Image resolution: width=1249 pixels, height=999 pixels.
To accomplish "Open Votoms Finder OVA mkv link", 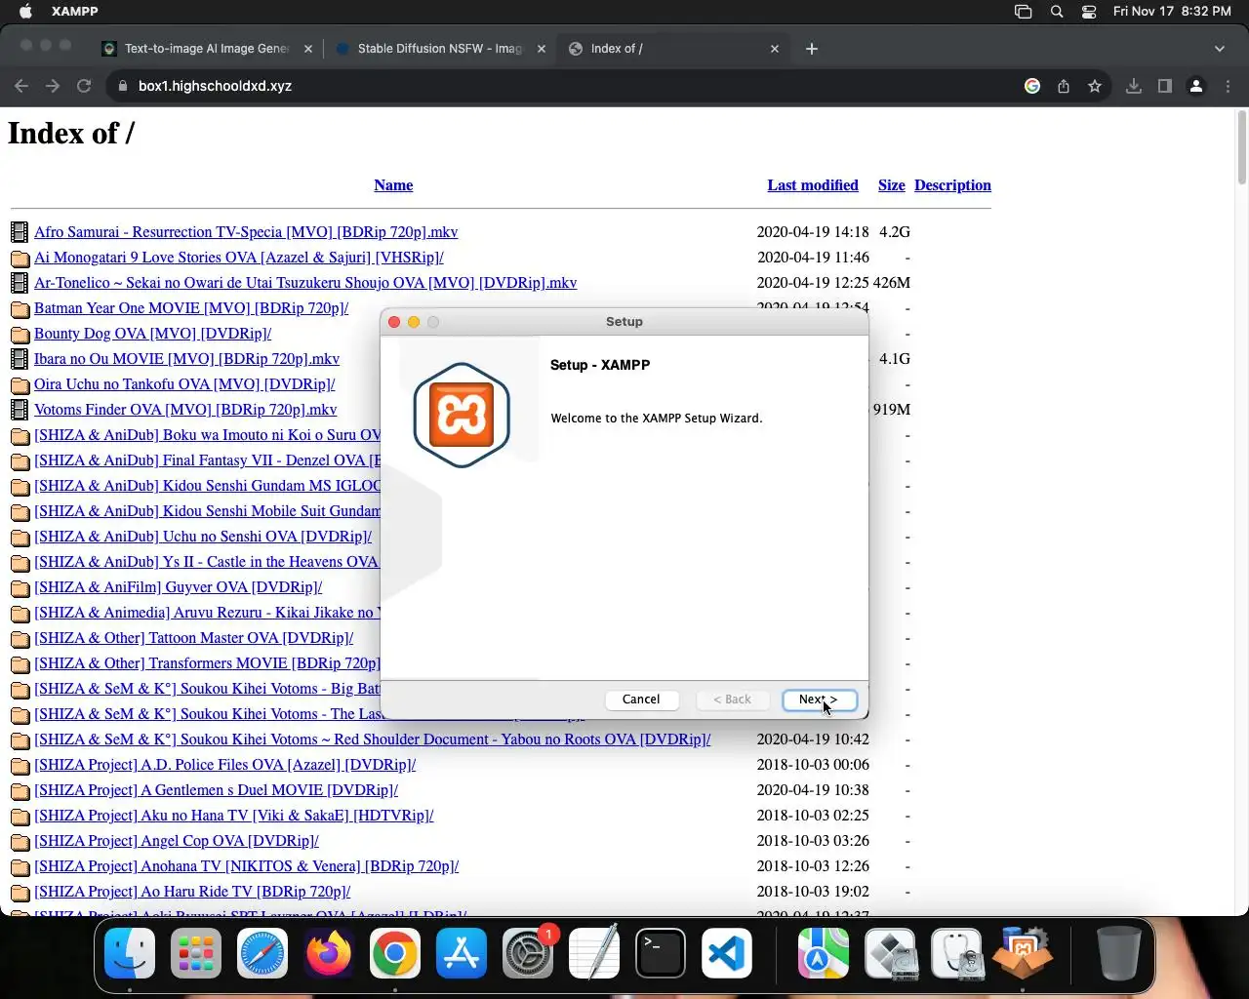I will click(x=185, y=410).
